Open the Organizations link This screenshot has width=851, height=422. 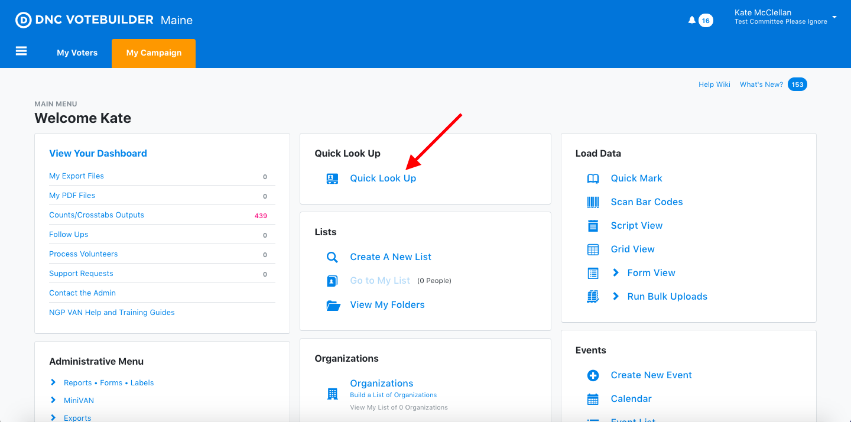click(x=382, y=384)
